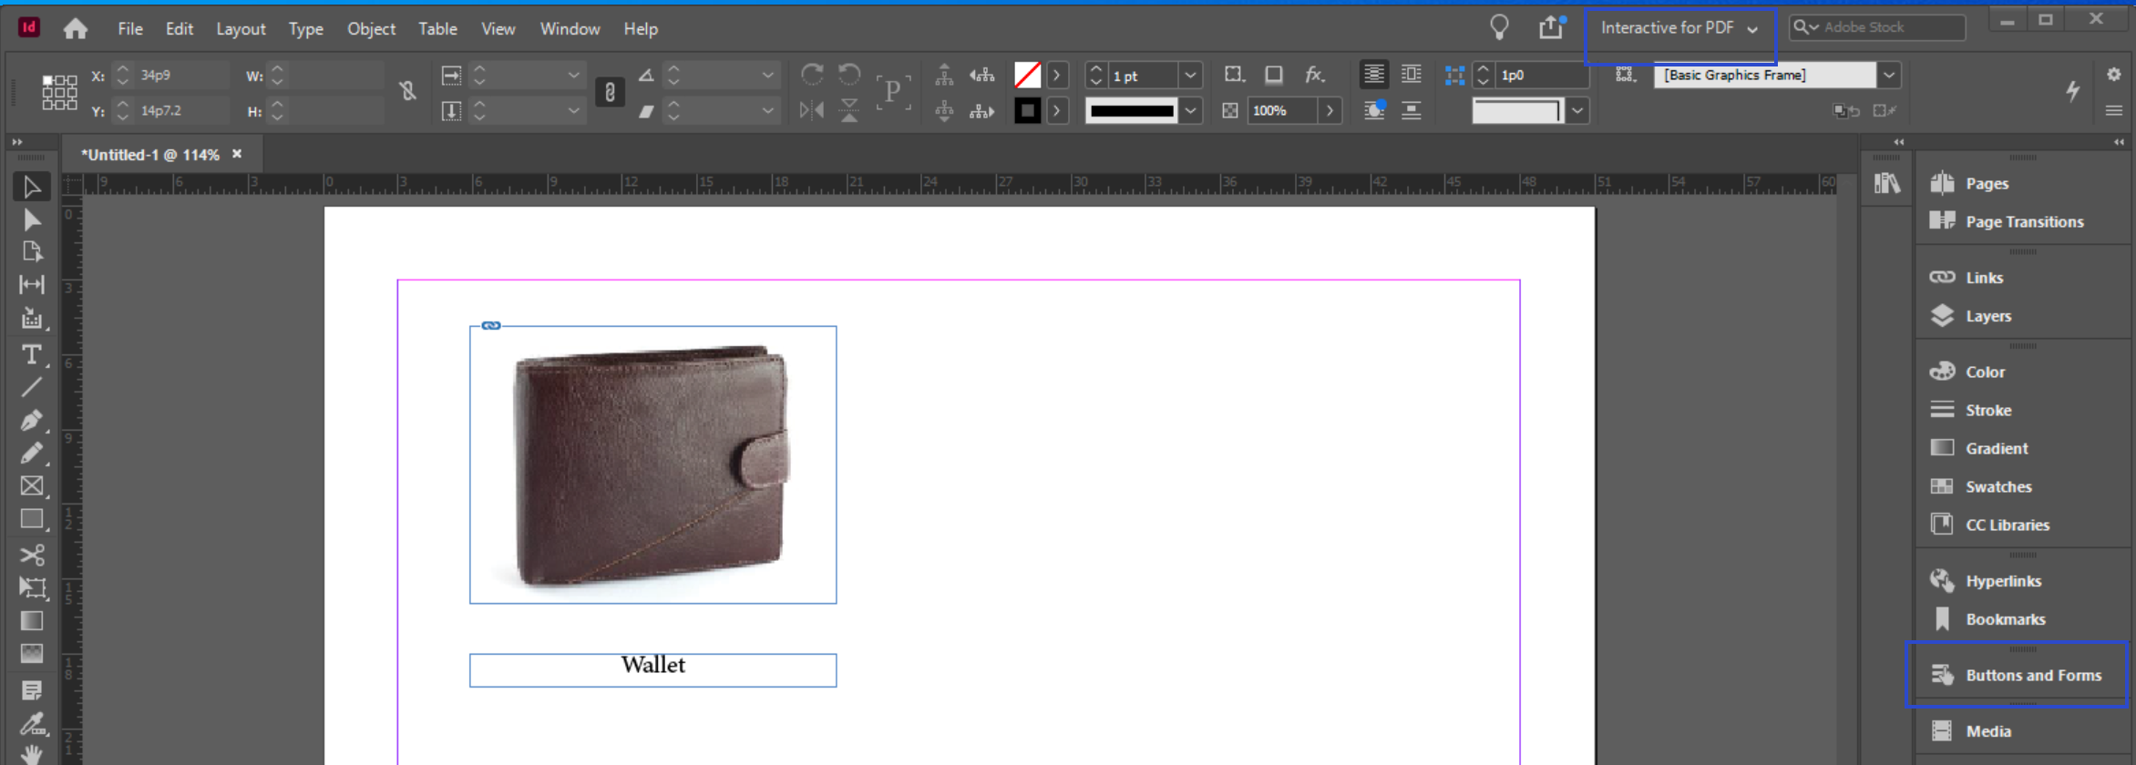Image resolution: width=2136 pixels, height=765 pixels.
Task: Select the Pen tool
Action: click(31, 420)
